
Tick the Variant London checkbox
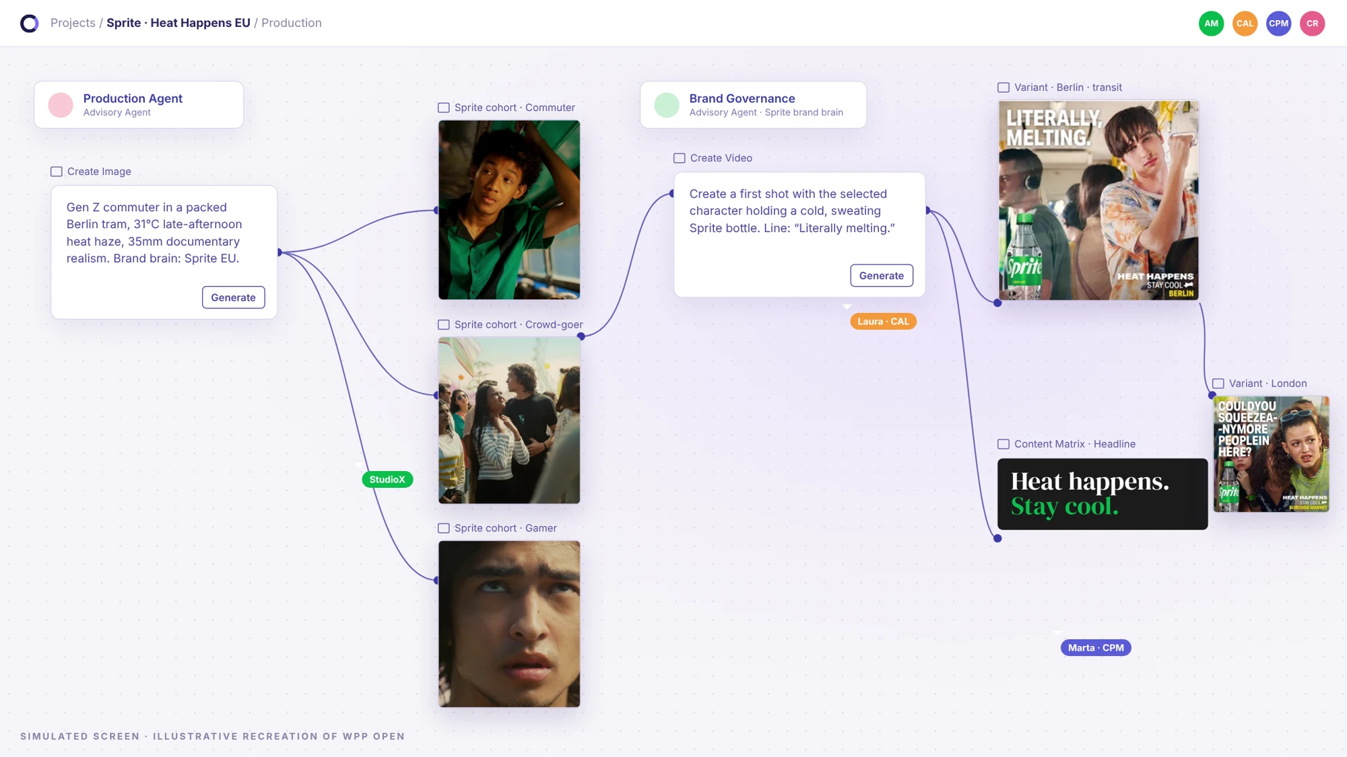click(x=1218, y=384)
